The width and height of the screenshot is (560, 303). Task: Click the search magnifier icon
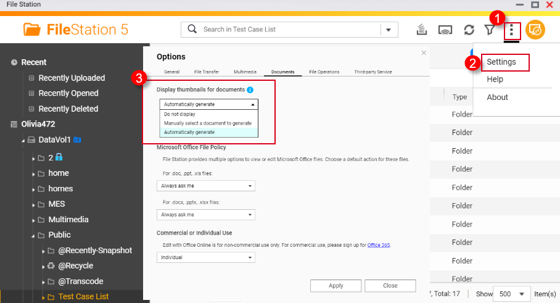coord(192,29)
